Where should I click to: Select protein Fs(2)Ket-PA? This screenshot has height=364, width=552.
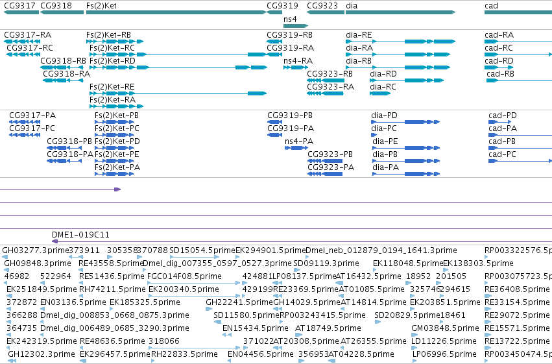[x=117, y=167]
